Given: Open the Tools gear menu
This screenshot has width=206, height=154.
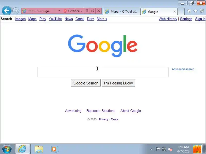Looking at the screenshot, I should [202, 11].
